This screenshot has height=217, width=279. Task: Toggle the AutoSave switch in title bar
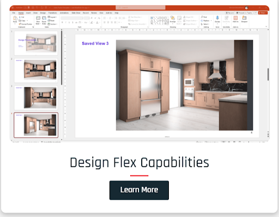pos(25,8)
